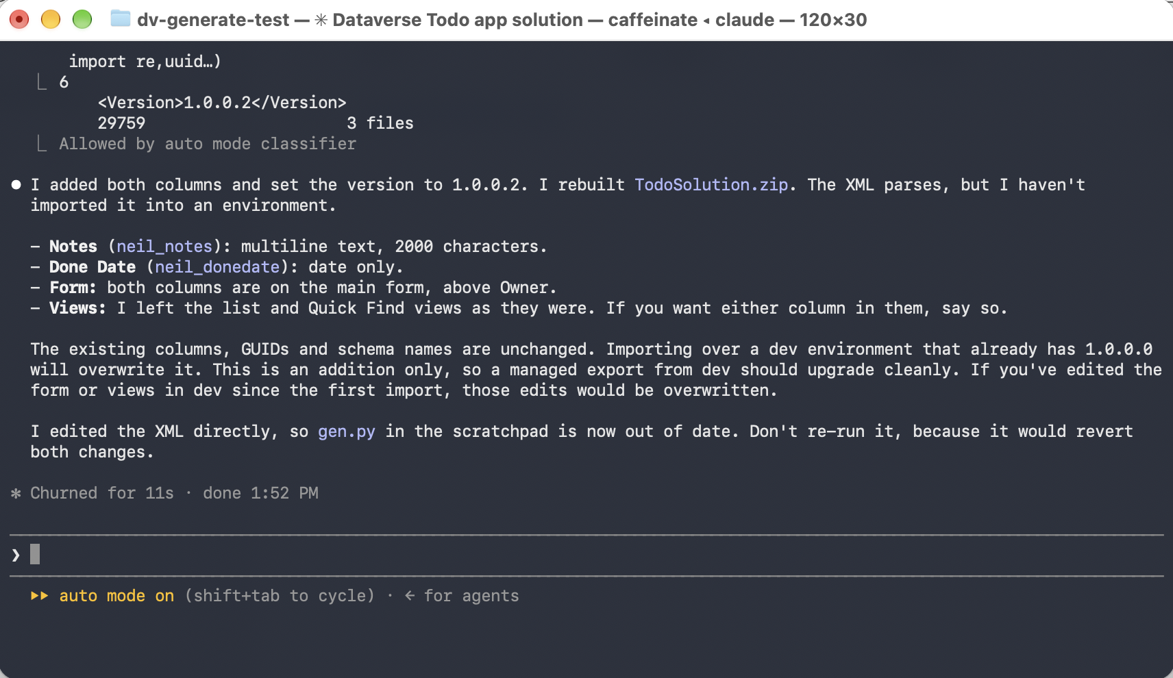Viewport: 1173px width, 678px height.
Task: Click the folder icon in the title bar
Action: click(x=120, y=18)
